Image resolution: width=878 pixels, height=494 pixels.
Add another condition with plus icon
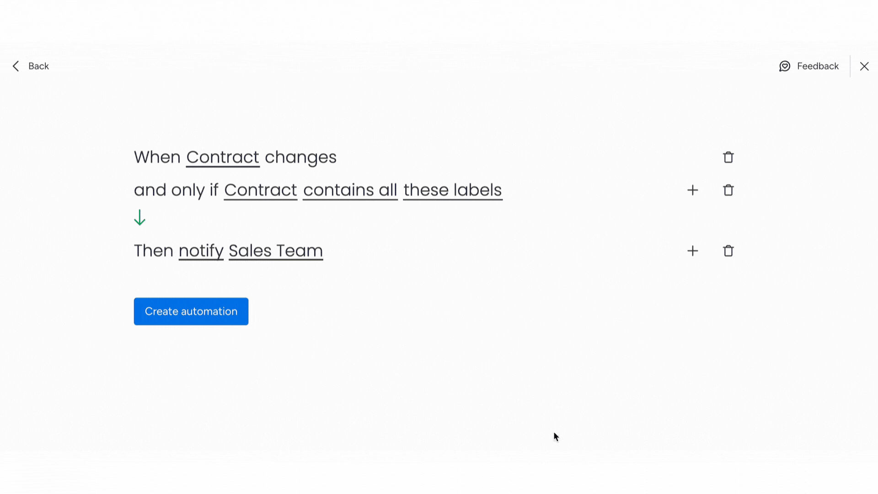692,190
